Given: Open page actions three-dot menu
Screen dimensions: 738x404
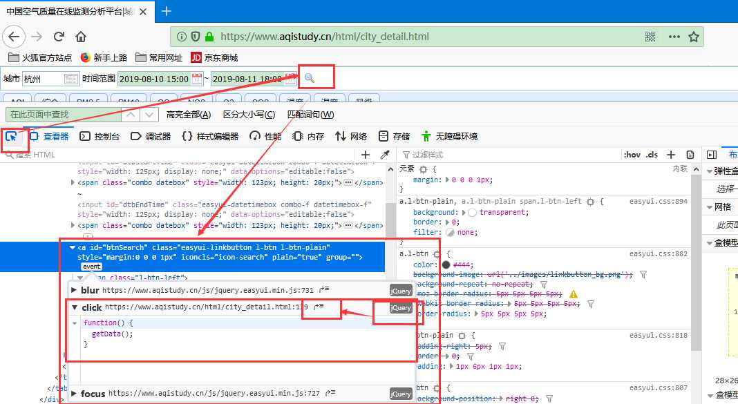Looking at the screenshot, I should [x=674, y=37].
